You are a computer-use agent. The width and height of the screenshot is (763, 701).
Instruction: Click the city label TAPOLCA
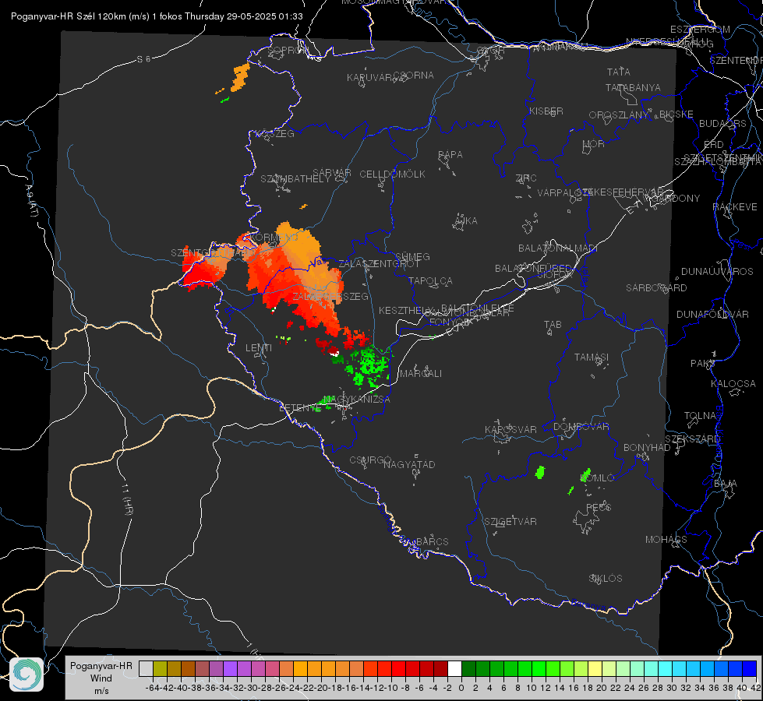(430, 281)
